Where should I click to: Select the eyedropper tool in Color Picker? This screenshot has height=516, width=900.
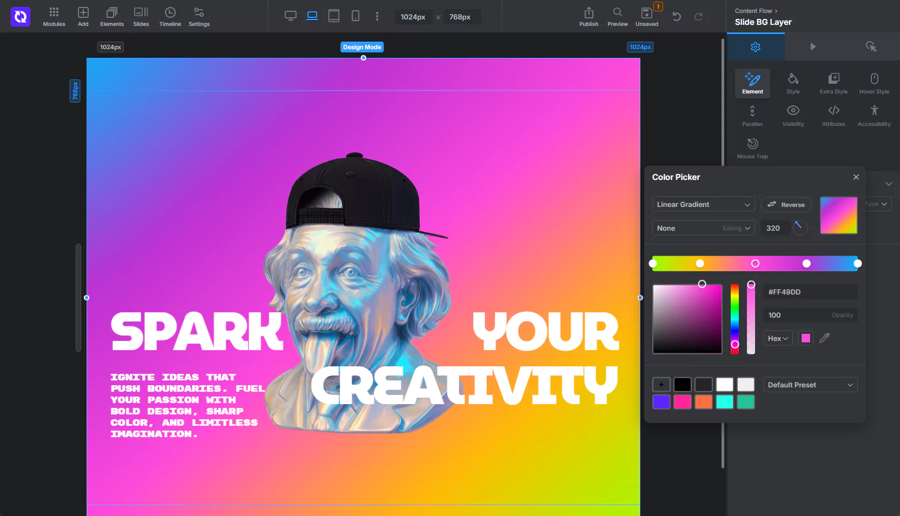824,338
